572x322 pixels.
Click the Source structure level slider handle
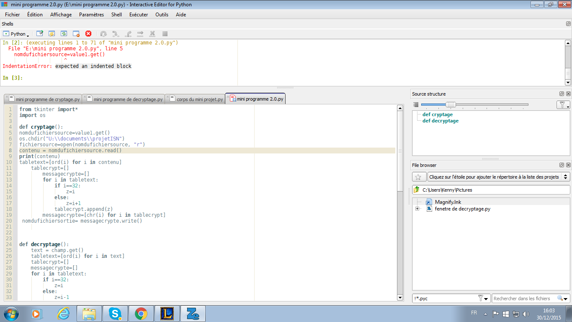[451, 105]
